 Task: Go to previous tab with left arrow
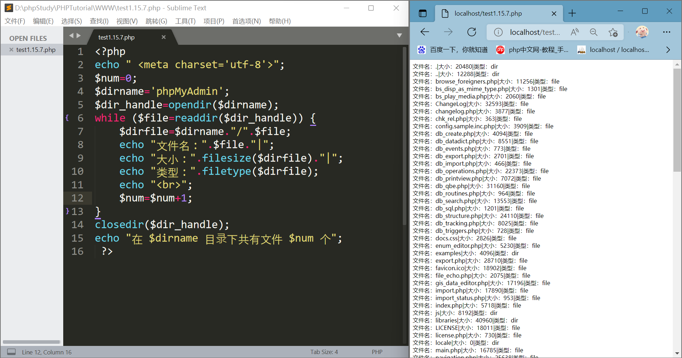tap(71, 36)
